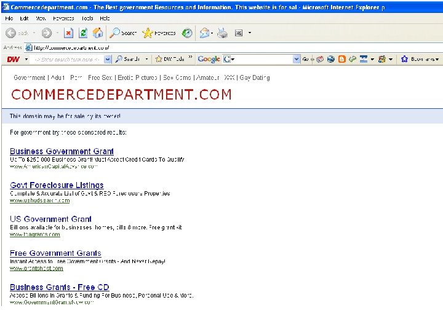This screenshot has width=443, height=332.
Task: Click the DW Tube star button
Action: [170, 59]
